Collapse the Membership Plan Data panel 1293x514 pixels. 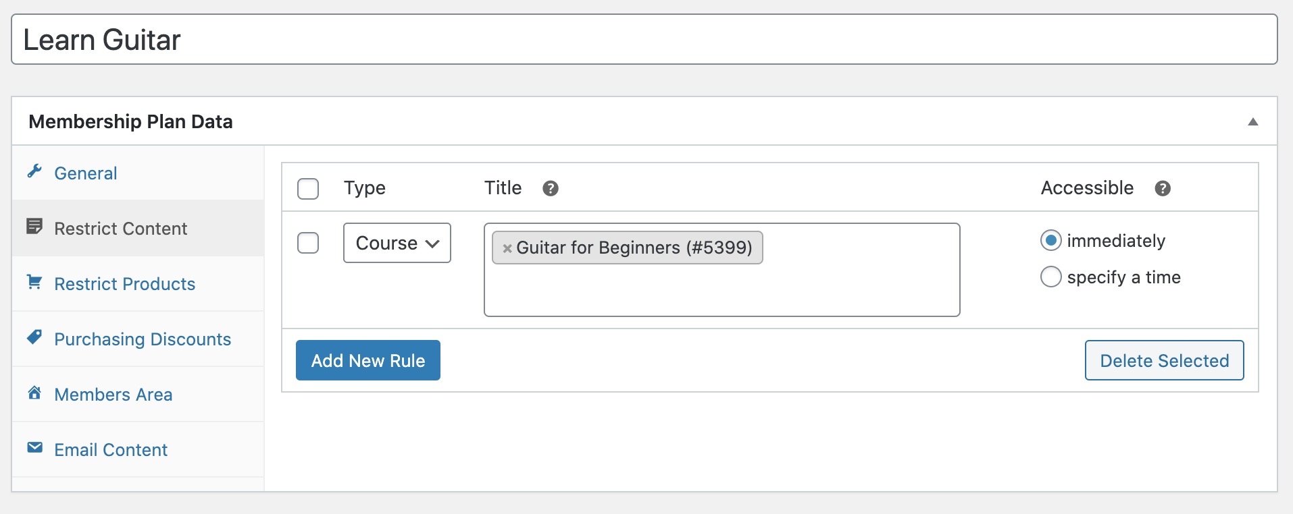point(1254,121)
